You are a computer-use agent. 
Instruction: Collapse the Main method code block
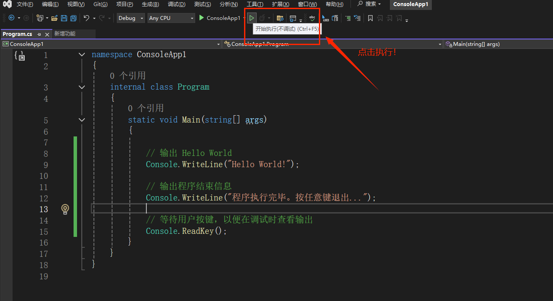pyautogui.click(x=82, y=120)
